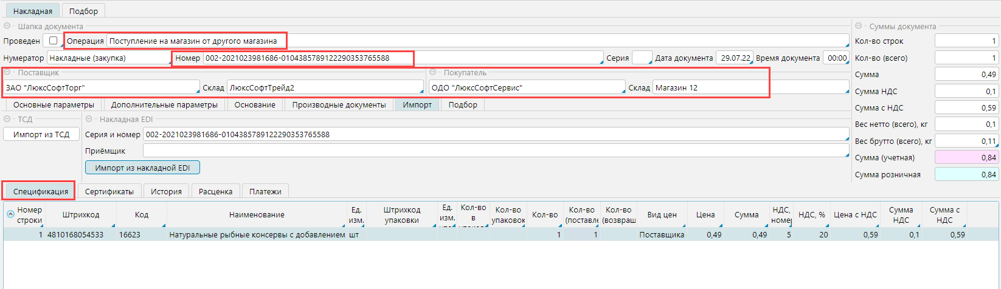Sort by the Наименование column header
This screenshot has height=289, width=1001.
coord(257,214)
